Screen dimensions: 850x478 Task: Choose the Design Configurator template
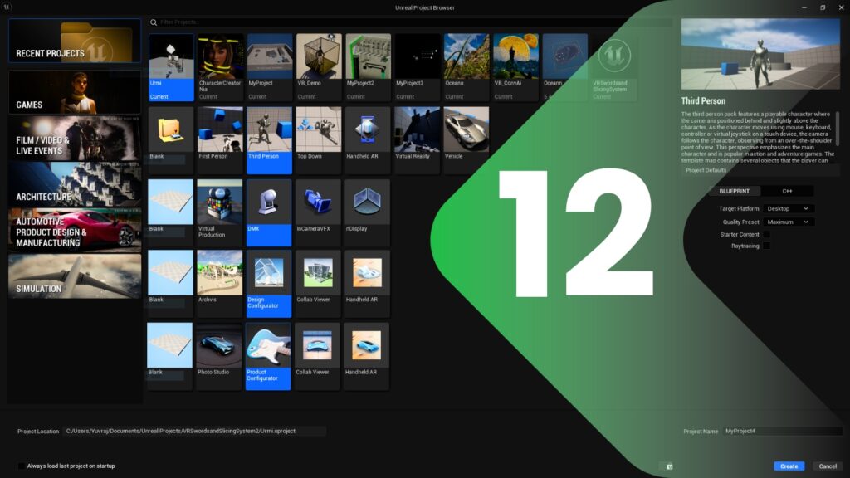click(269, 284)
